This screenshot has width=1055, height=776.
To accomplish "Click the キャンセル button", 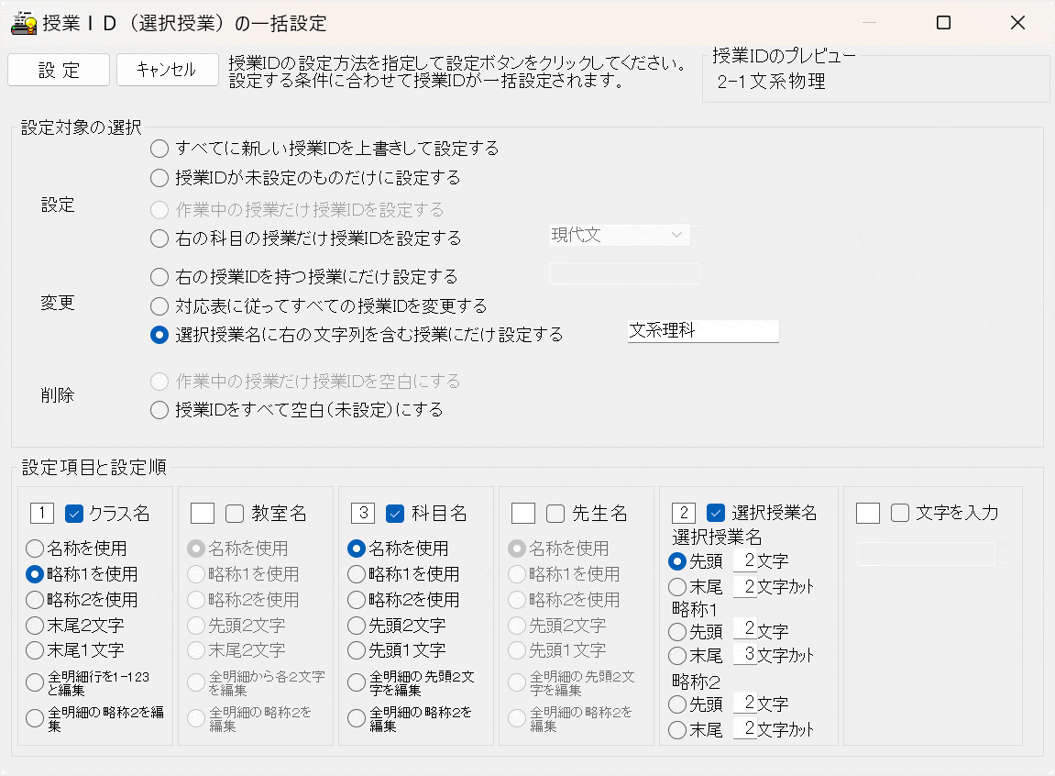I will (x=167, y=69).
